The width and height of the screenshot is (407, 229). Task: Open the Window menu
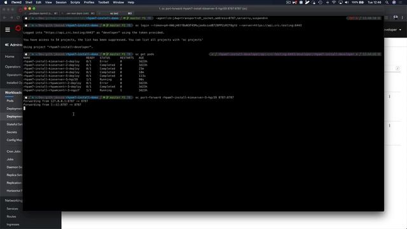coord(118,3)
